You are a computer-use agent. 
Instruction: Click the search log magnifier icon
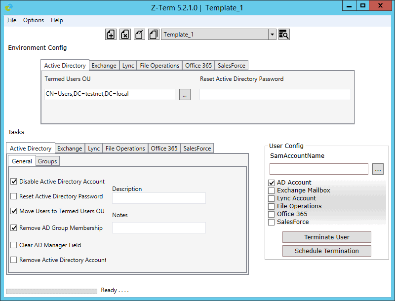point(284,34)
